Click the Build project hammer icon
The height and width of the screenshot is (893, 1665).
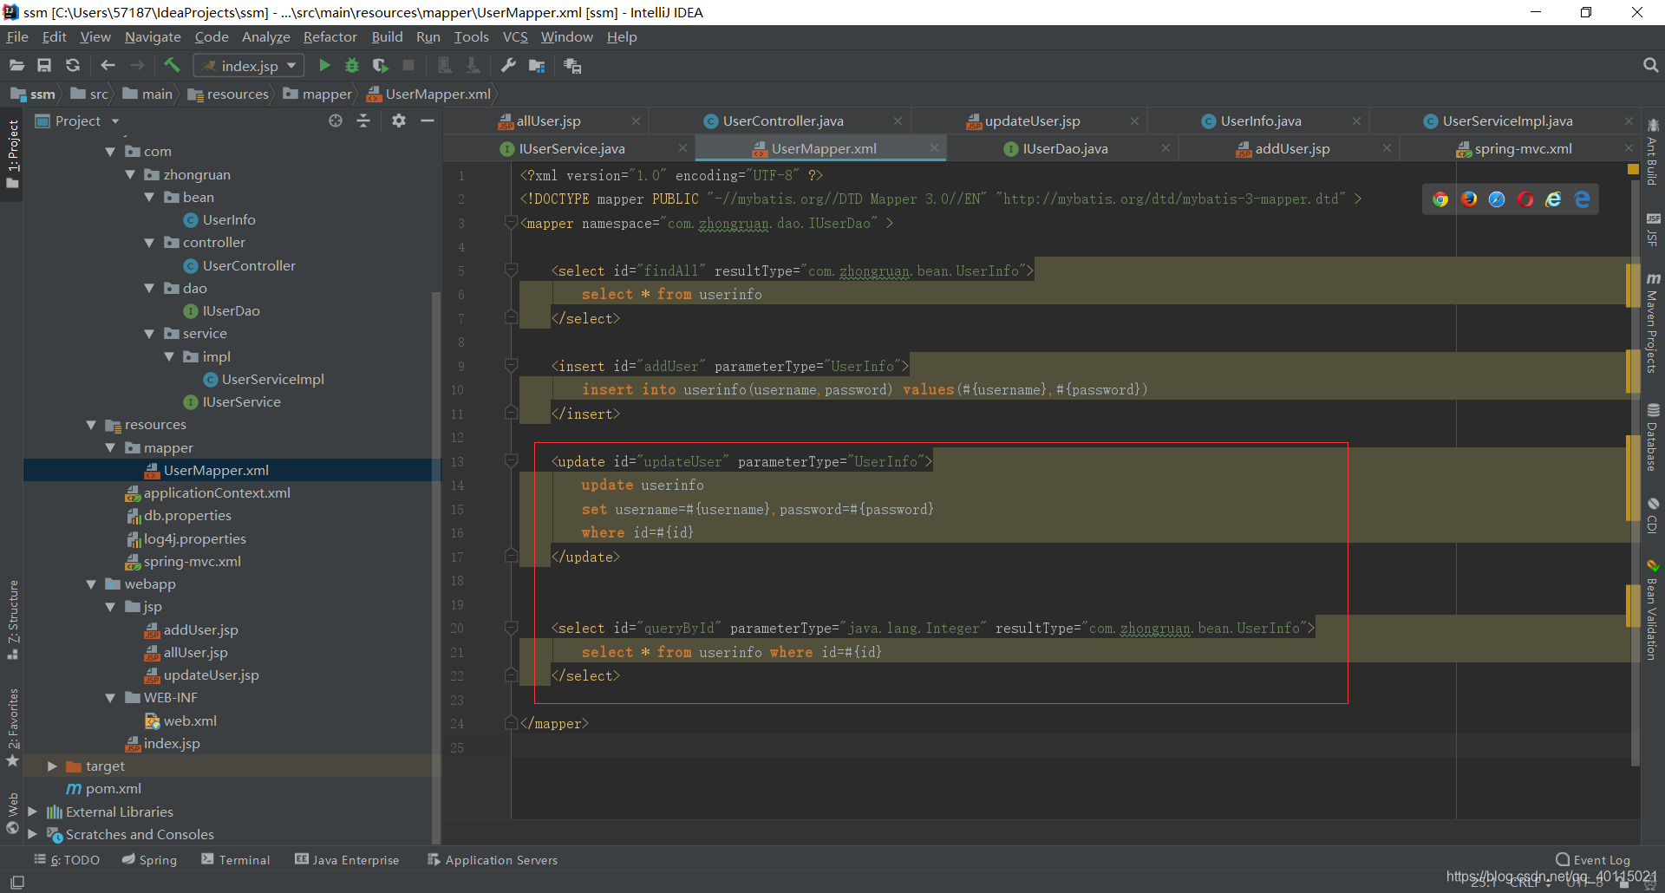(x=172, y=65)
